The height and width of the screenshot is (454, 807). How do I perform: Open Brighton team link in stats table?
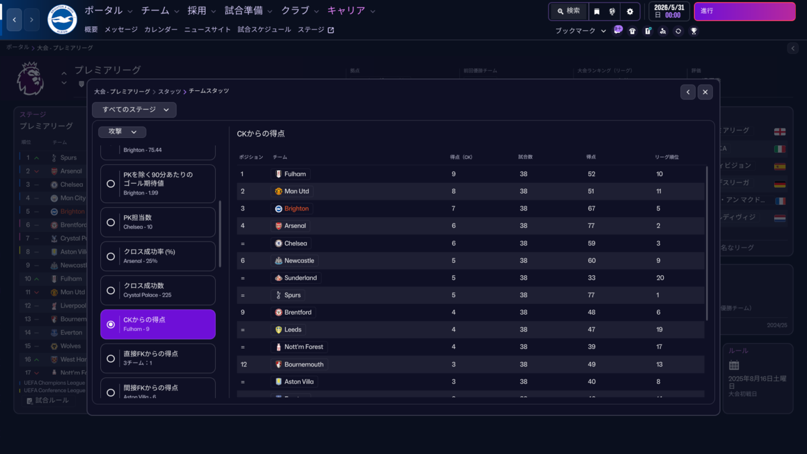(297, 209)
